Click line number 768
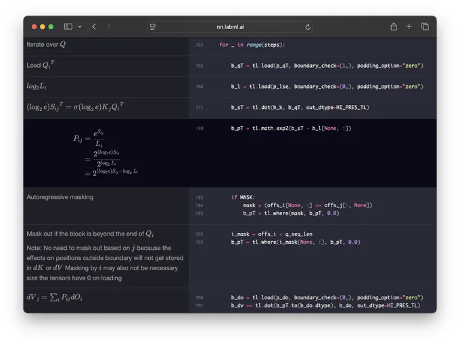This screenshot has width=460, height=344. click(200, 87)
